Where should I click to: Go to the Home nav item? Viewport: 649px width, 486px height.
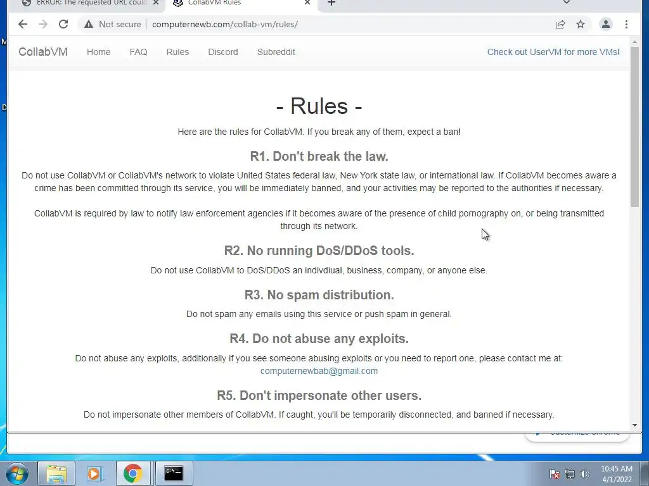(98, 52)
